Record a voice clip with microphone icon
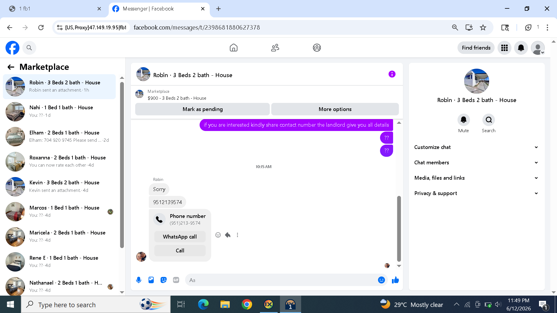 coord(139,280)
